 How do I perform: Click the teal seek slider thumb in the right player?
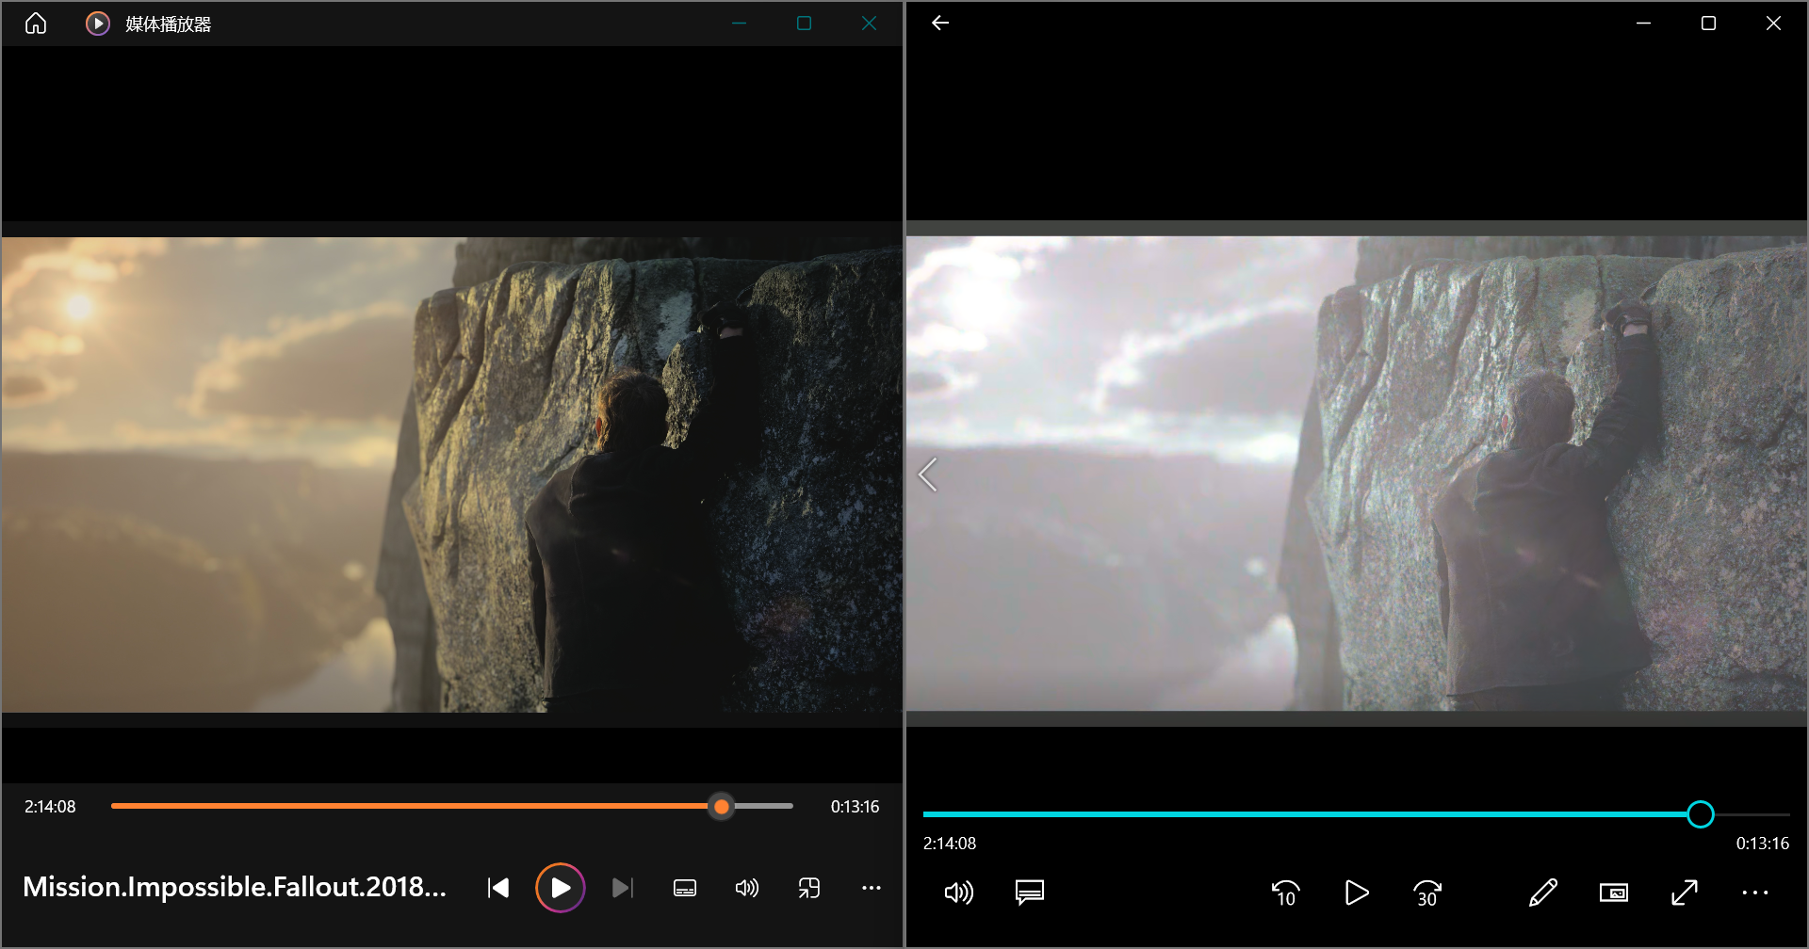coord(1701,814)
